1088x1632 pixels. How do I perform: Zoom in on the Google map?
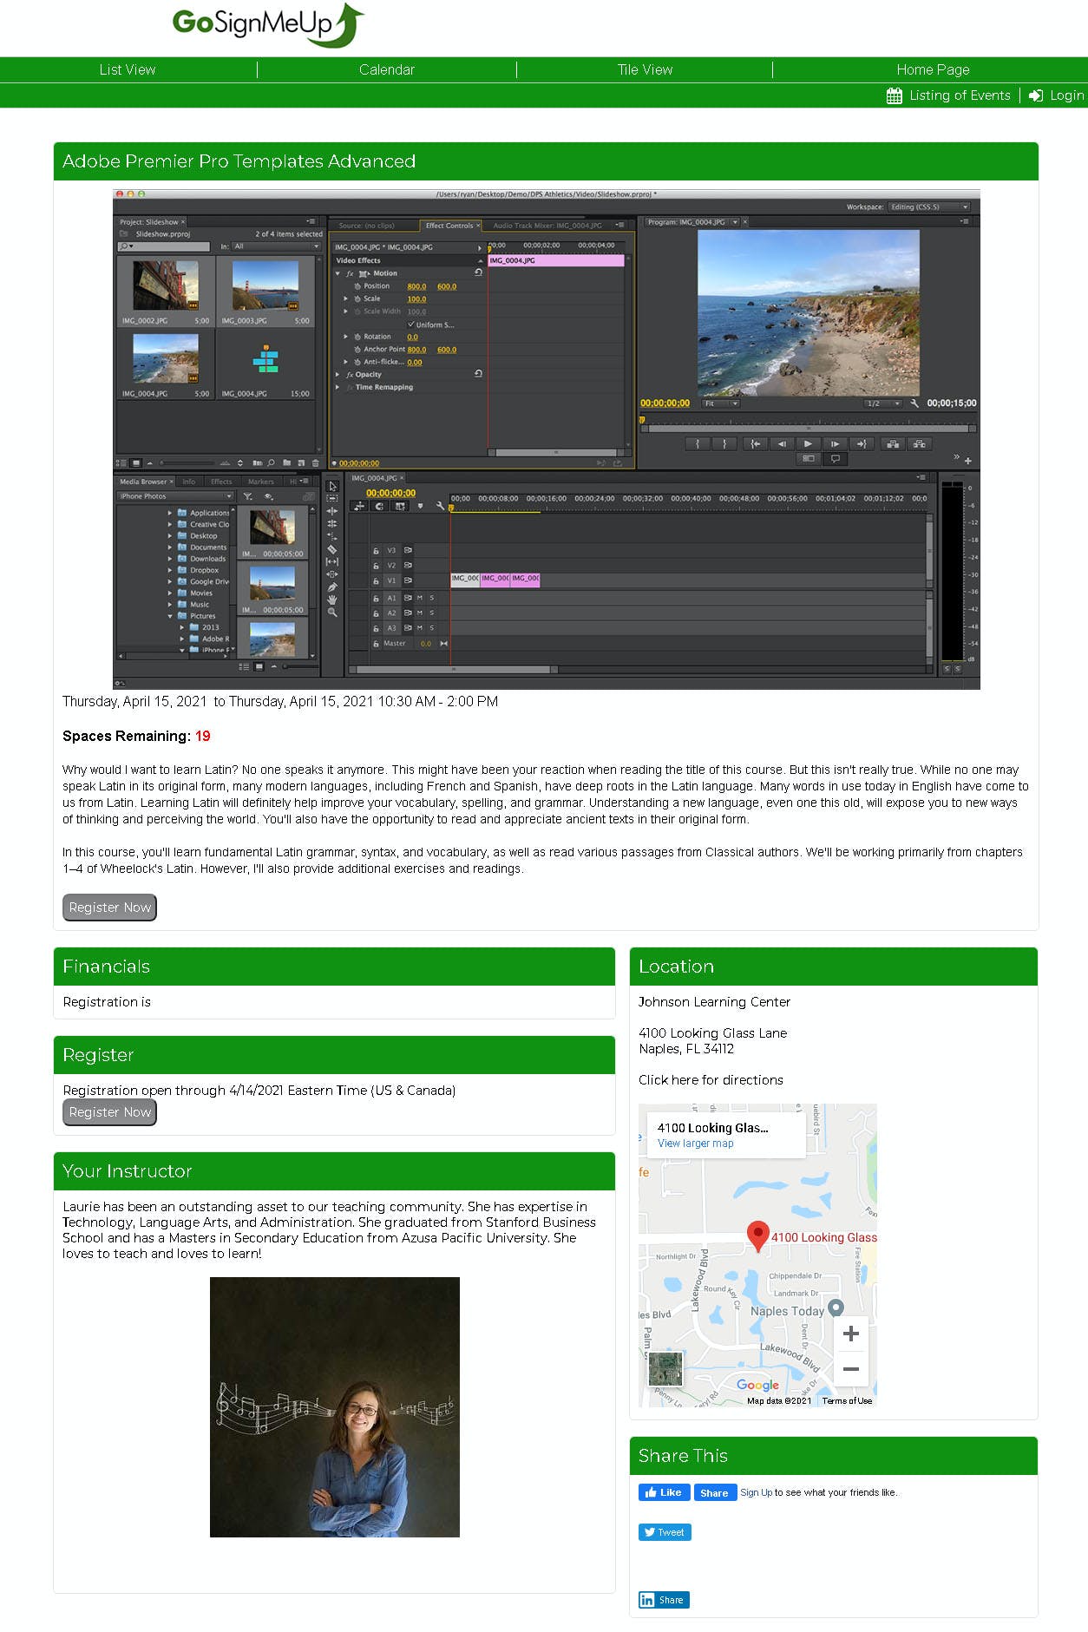tap(851, 1334)
